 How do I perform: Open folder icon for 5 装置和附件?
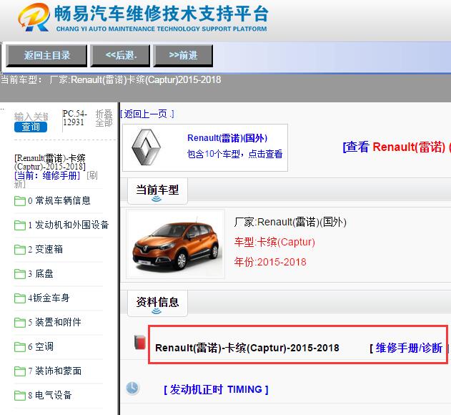point(20,322)
